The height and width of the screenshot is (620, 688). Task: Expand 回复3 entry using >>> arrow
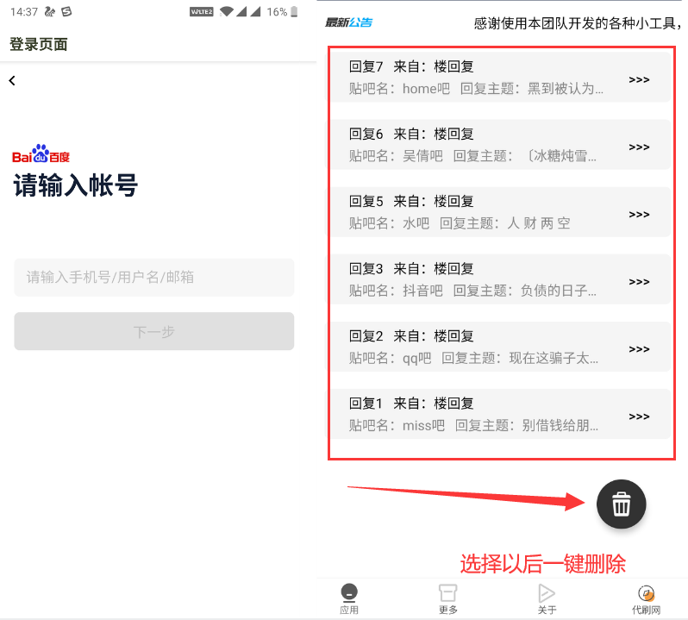(x=639, y=282)
